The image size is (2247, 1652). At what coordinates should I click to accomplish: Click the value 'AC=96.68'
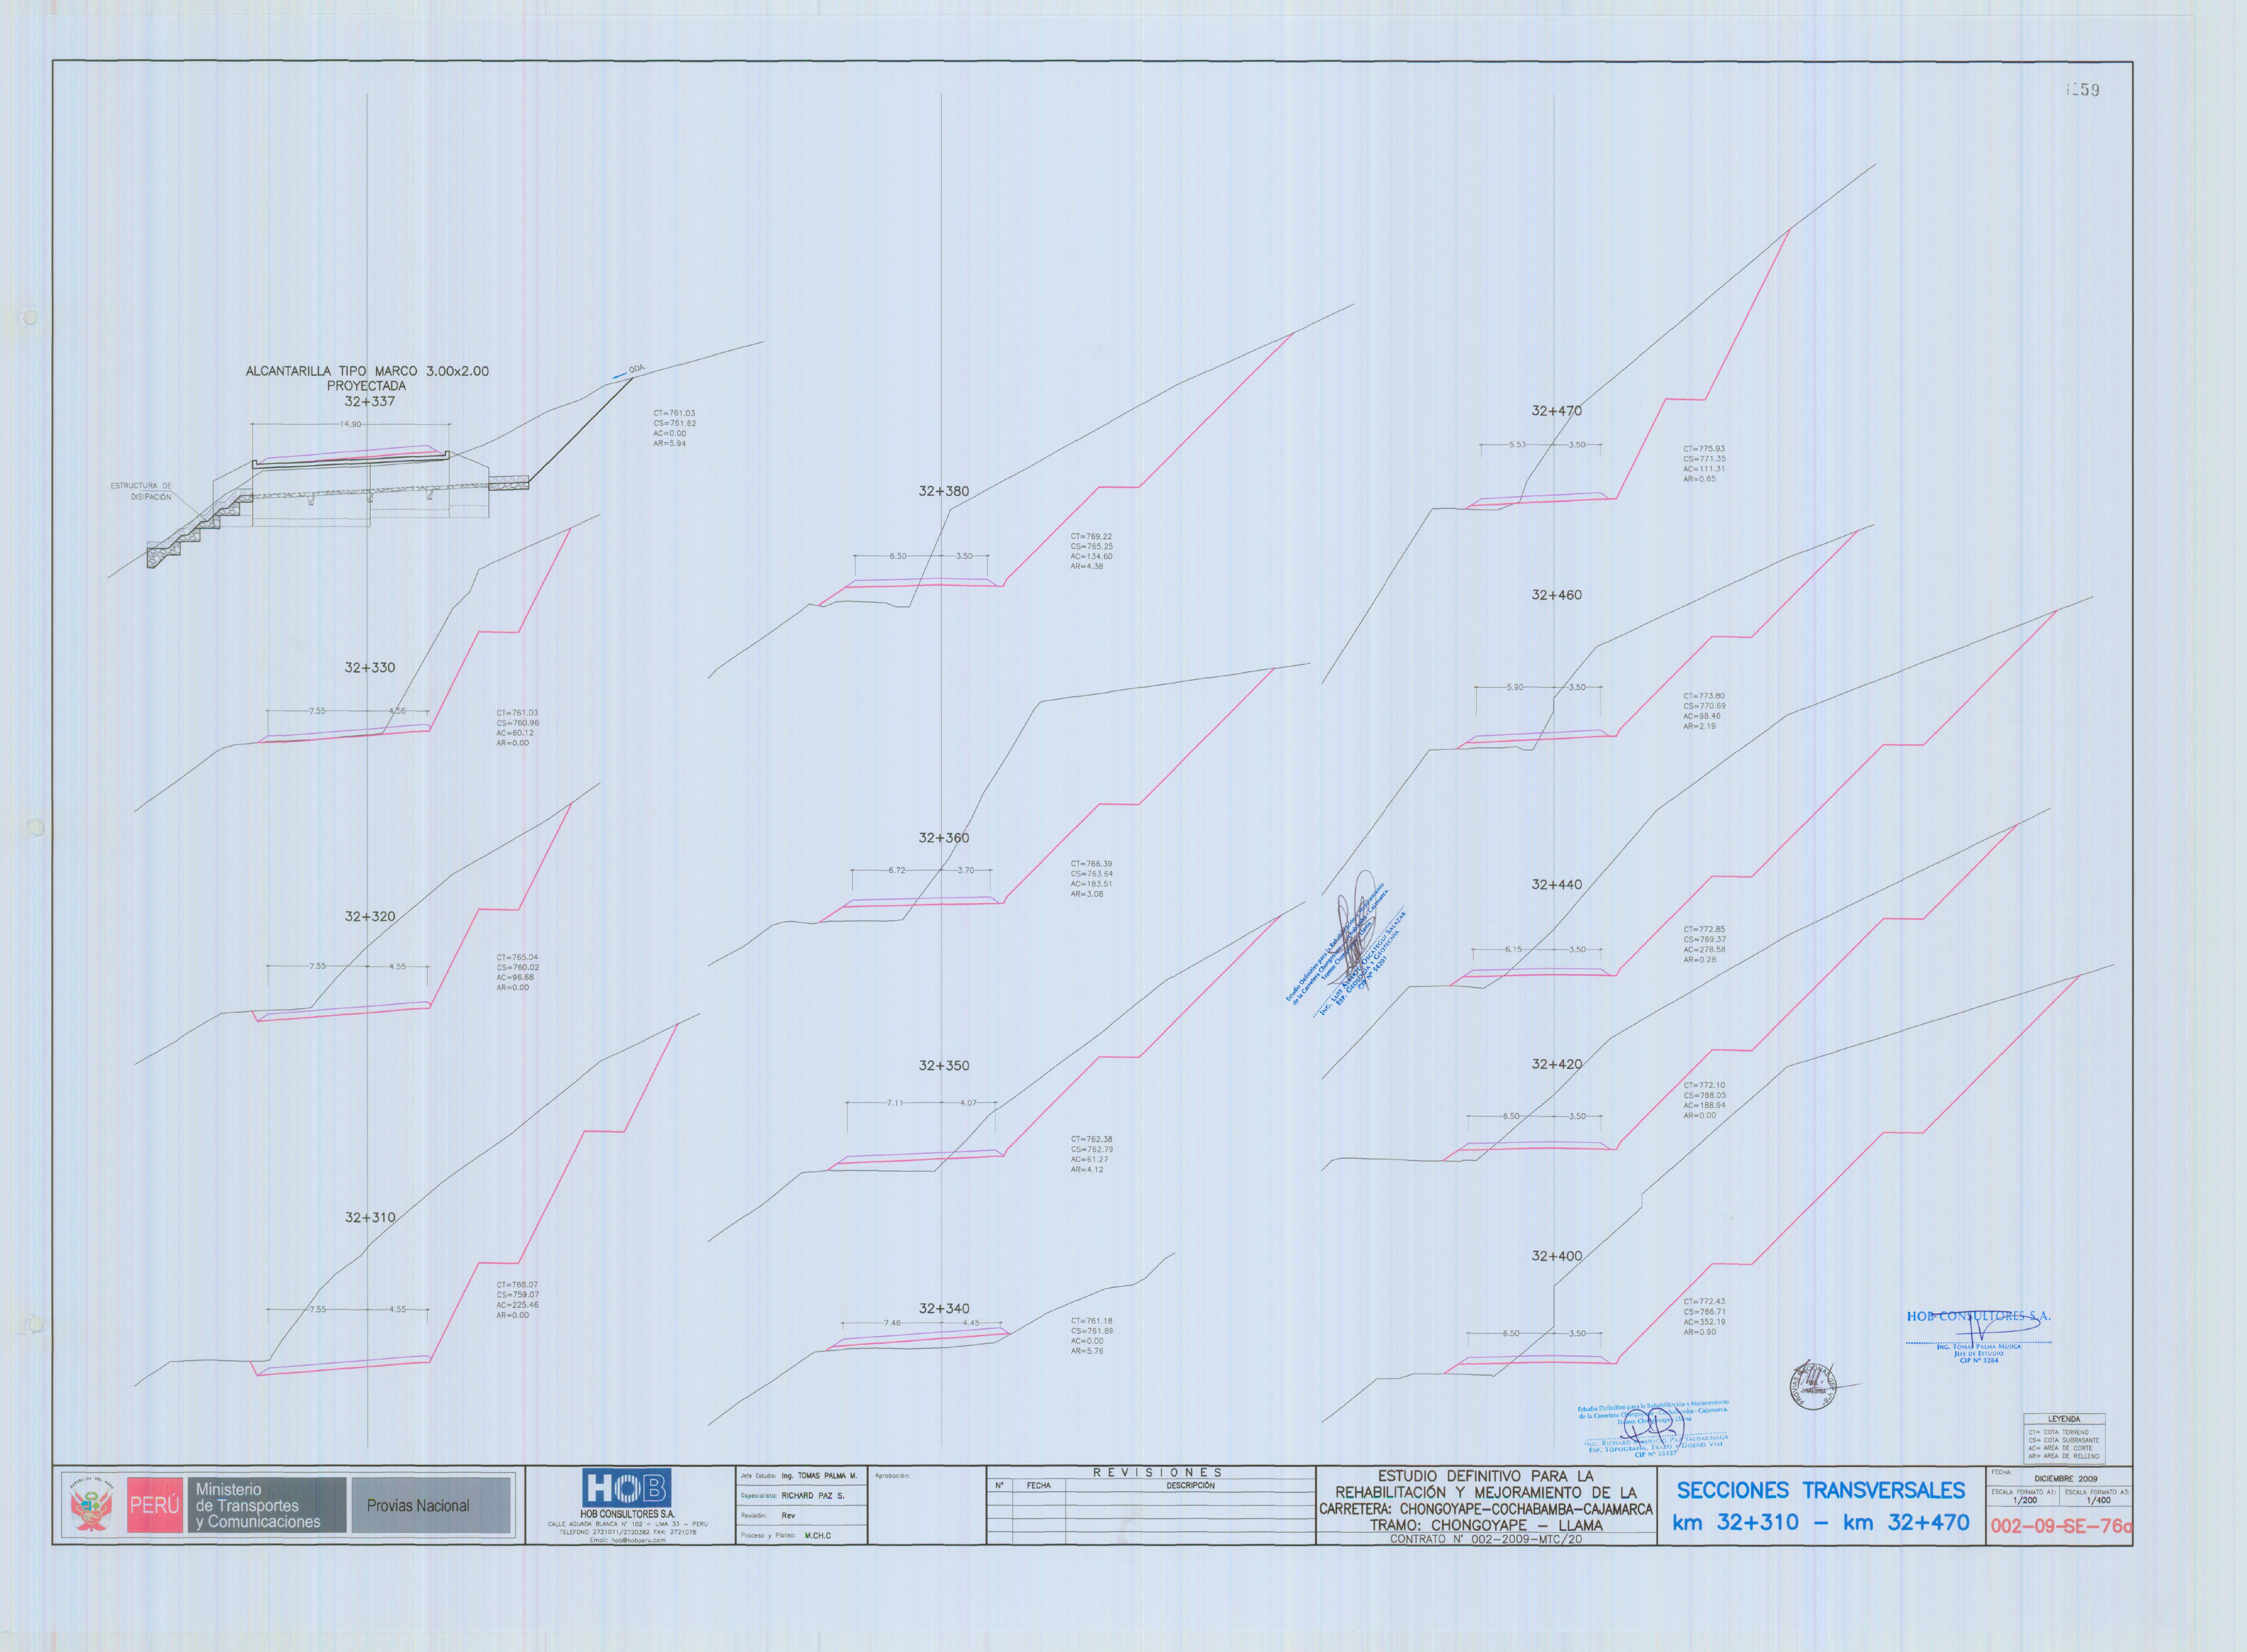point(515,977)
